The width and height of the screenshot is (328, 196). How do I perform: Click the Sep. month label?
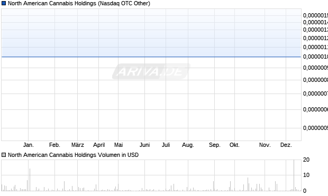coord(215,145)
